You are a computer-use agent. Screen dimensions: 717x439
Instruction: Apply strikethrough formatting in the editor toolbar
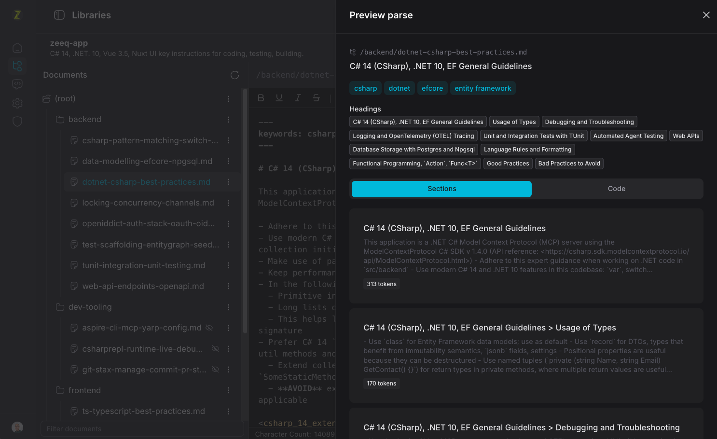point(316,98)
